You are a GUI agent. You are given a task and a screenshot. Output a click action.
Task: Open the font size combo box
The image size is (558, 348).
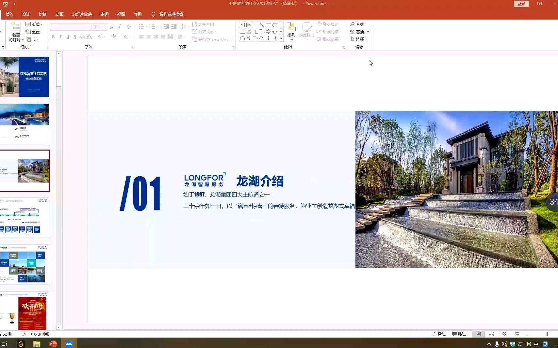100,27
